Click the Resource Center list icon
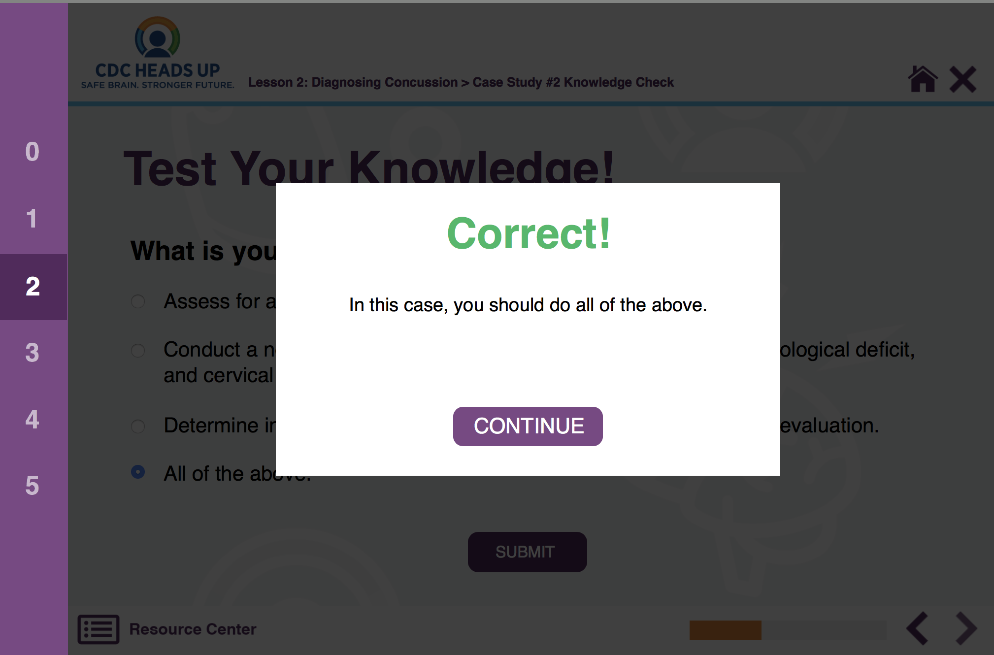The height and width of the screenshot is (655, 994). [x=97, y=628]
